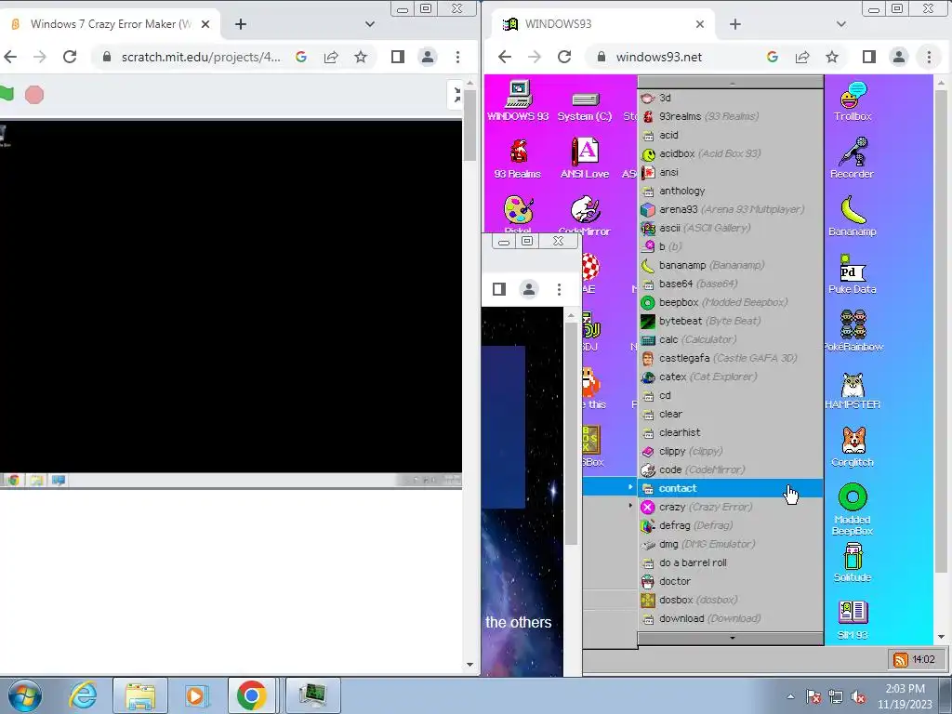
Task: Bookmark the Scratch page with the star
Action: [361, 57]
